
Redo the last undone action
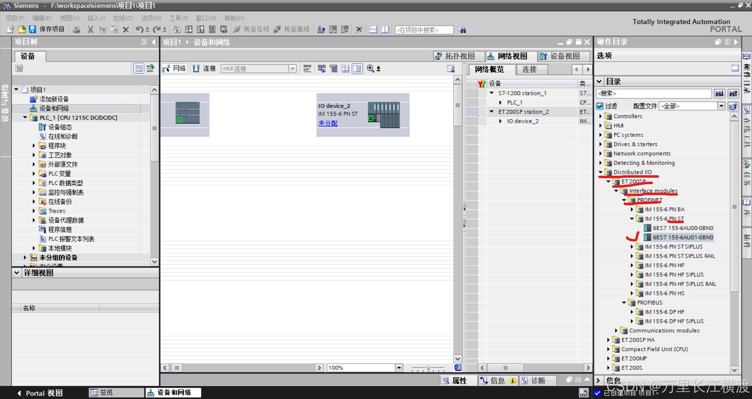coord(157,29)
